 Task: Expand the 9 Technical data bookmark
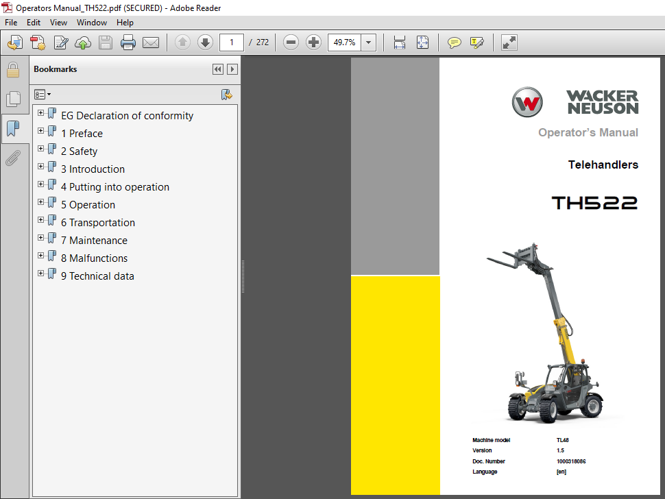40,273
